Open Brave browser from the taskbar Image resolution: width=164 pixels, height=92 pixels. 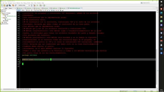(161, 9)
